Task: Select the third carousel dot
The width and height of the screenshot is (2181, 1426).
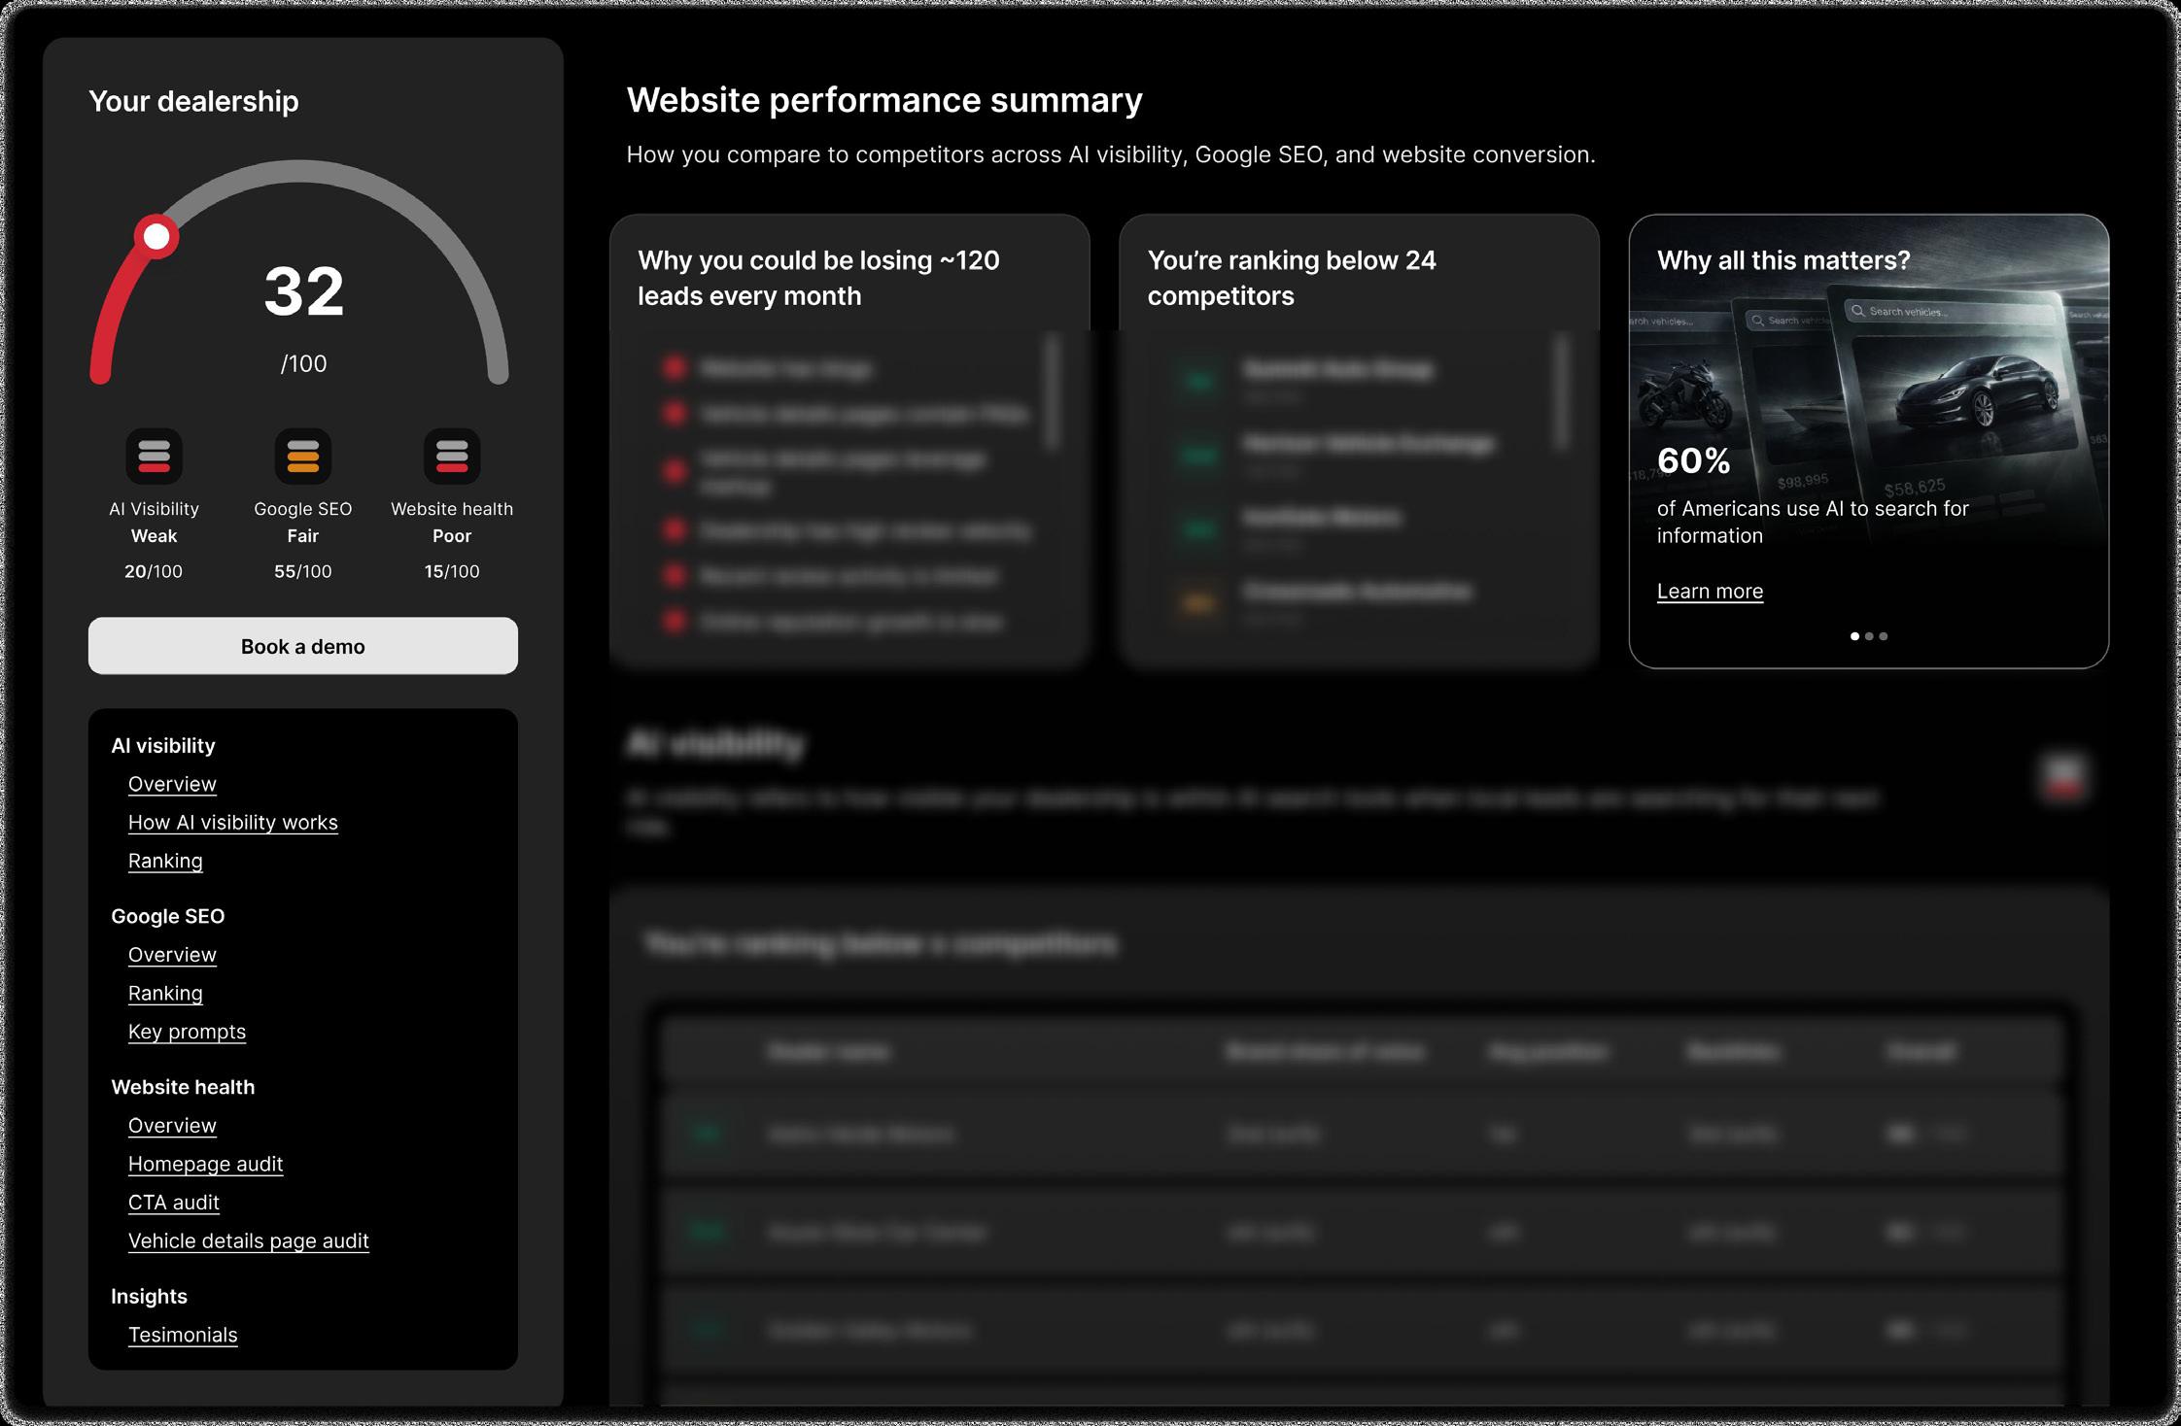Action: tap(1884, 636)
